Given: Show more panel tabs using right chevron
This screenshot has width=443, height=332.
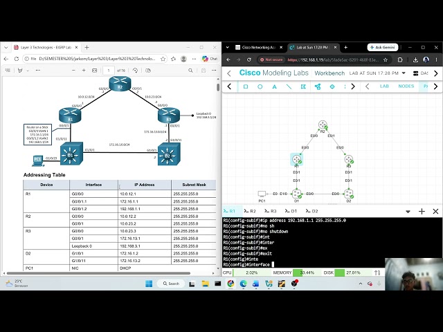Looking at the screenshot, I should coord(435,86).
